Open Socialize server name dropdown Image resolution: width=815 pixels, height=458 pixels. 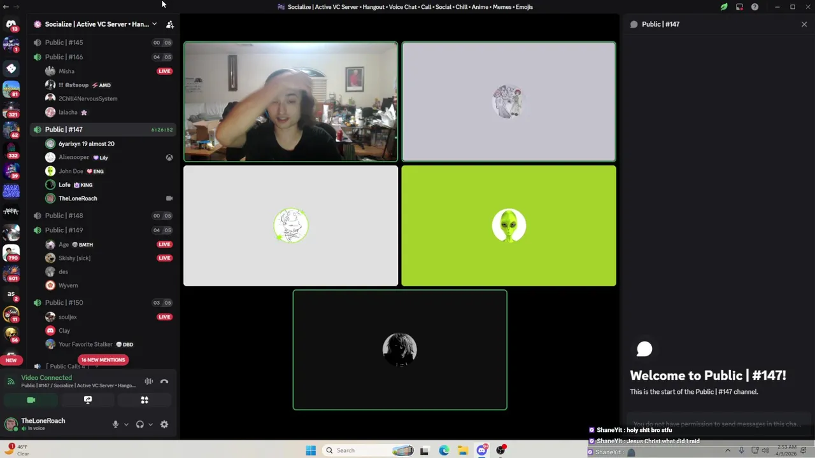click(x=96, y=24)
